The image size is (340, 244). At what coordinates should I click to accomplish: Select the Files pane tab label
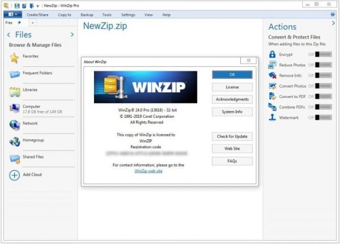[x=9, y=22]
